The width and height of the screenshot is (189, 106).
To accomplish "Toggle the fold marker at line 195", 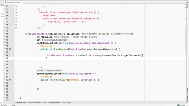I will [x=14, y=98].
